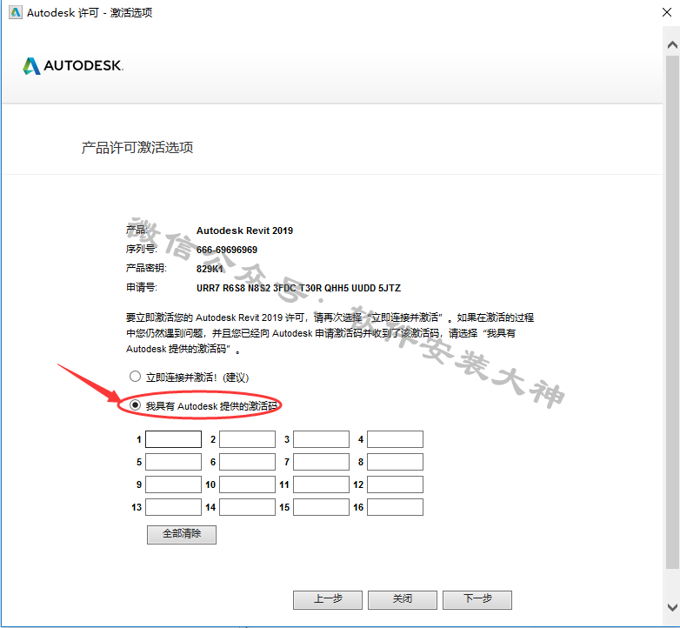Click activation code field 9

(173, 484)
